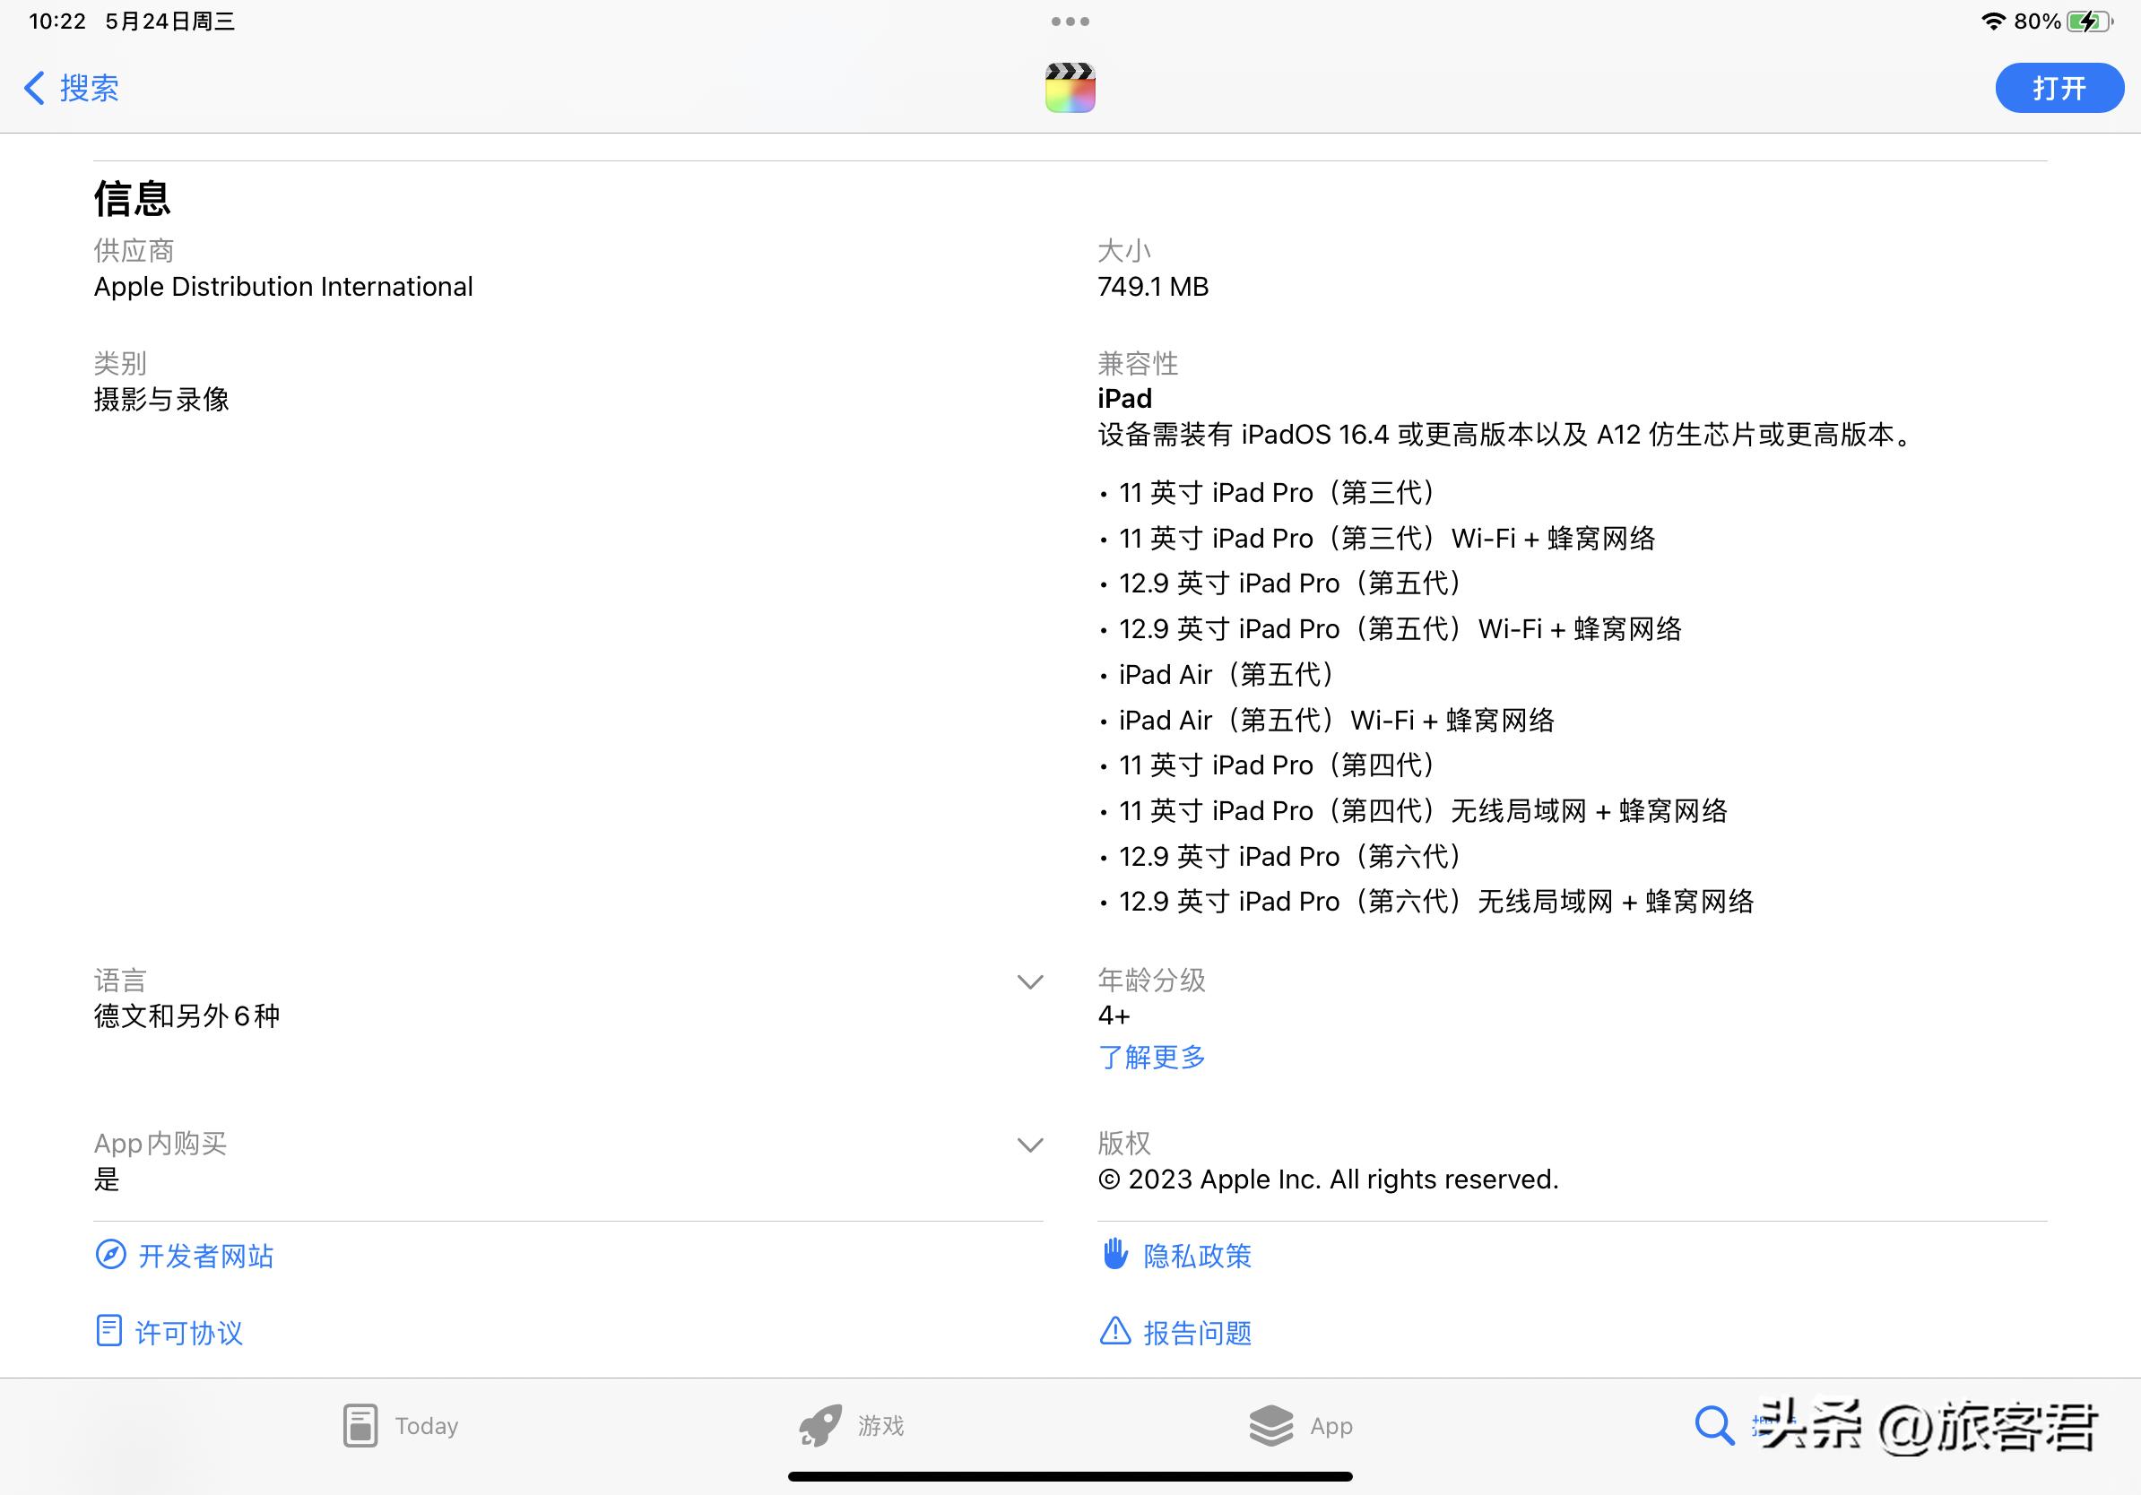Open the 开发者网站 link
This screenshot has width=2141, height=1495.
(x=207, y=1256)
